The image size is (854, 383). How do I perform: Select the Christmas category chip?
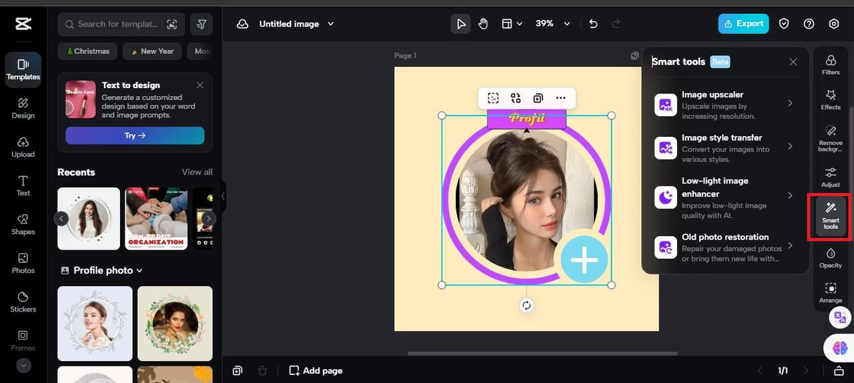pos(88,51)
